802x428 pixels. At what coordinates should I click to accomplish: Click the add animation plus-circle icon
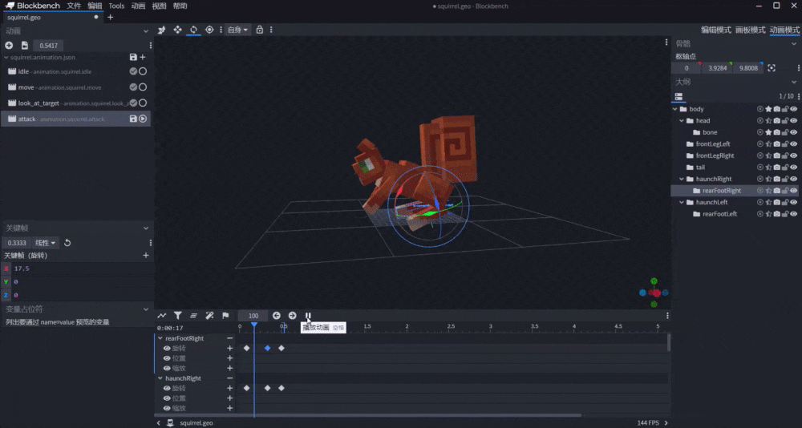click(x=9, y=46)
